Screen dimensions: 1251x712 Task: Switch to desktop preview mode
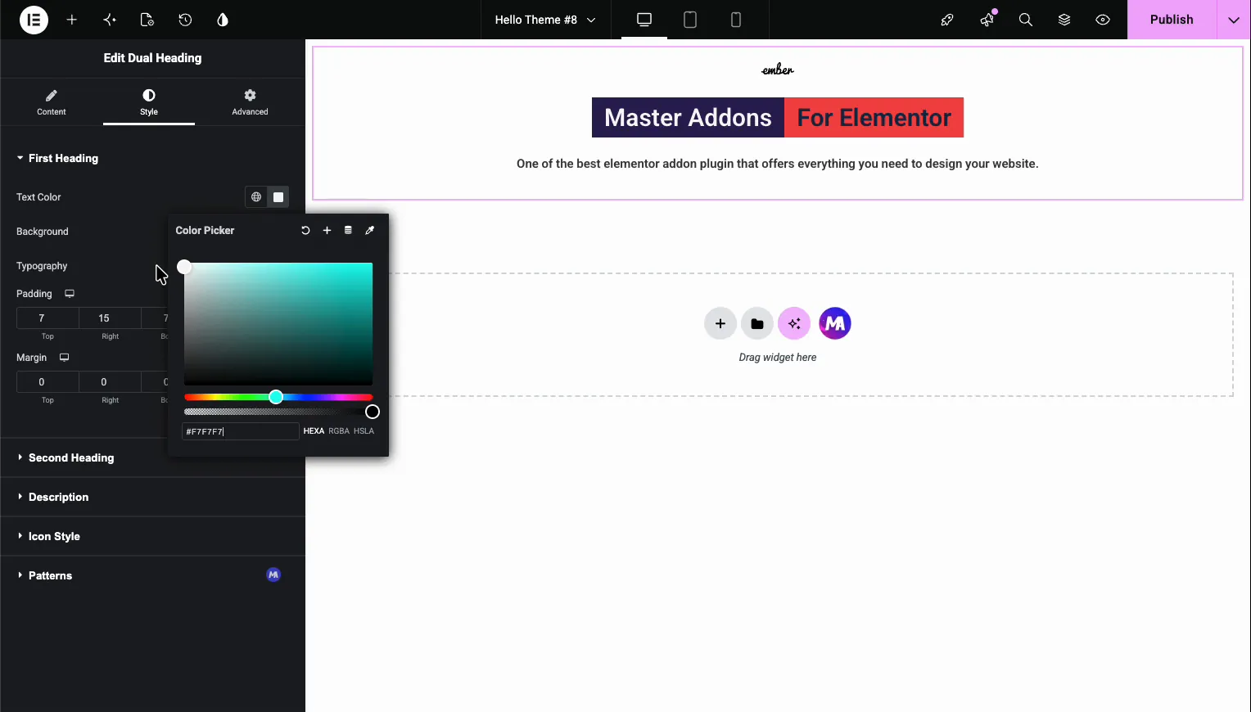click(x=644, y=20)
